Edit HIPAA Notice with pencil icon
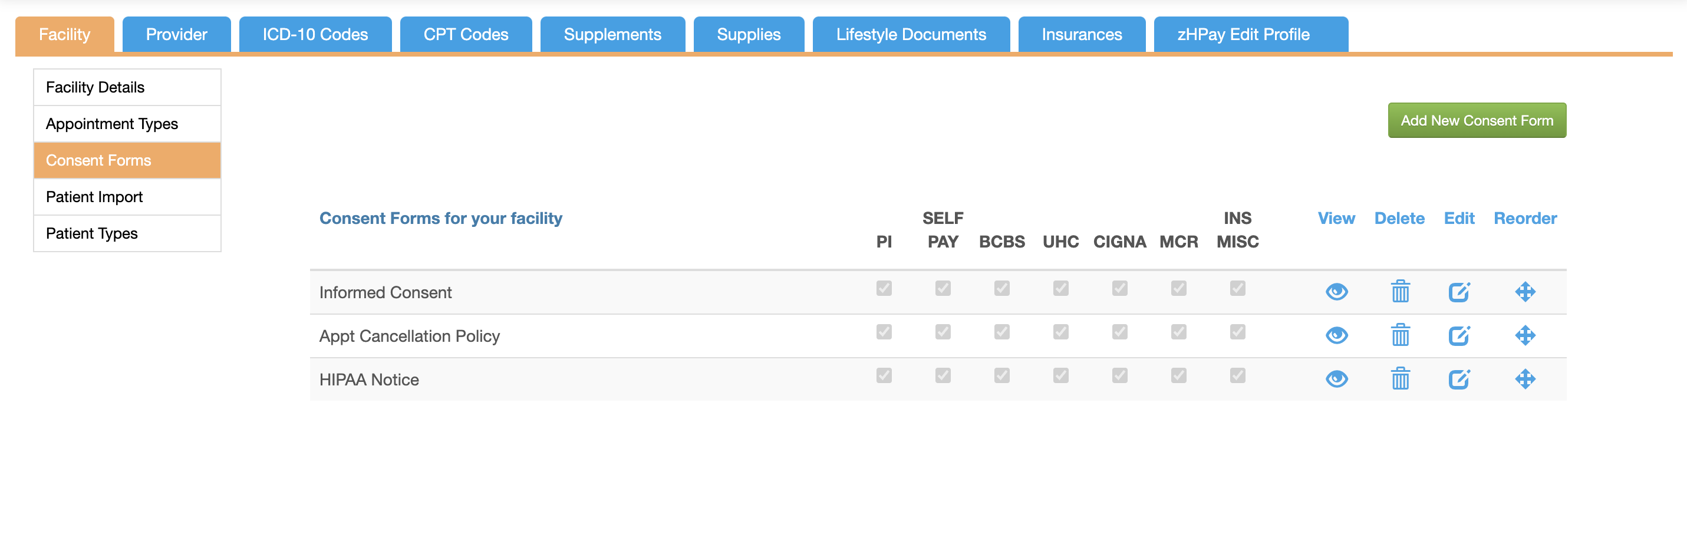 [x=1459, y=378]
